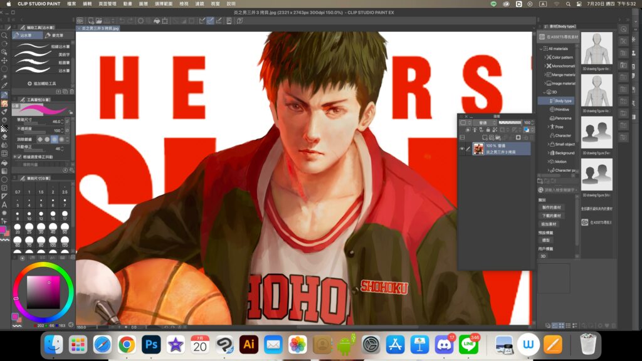This screenshot has height=361, width=642.
Task: Click the 製作的素材 filter button
Action: (552, 207)
